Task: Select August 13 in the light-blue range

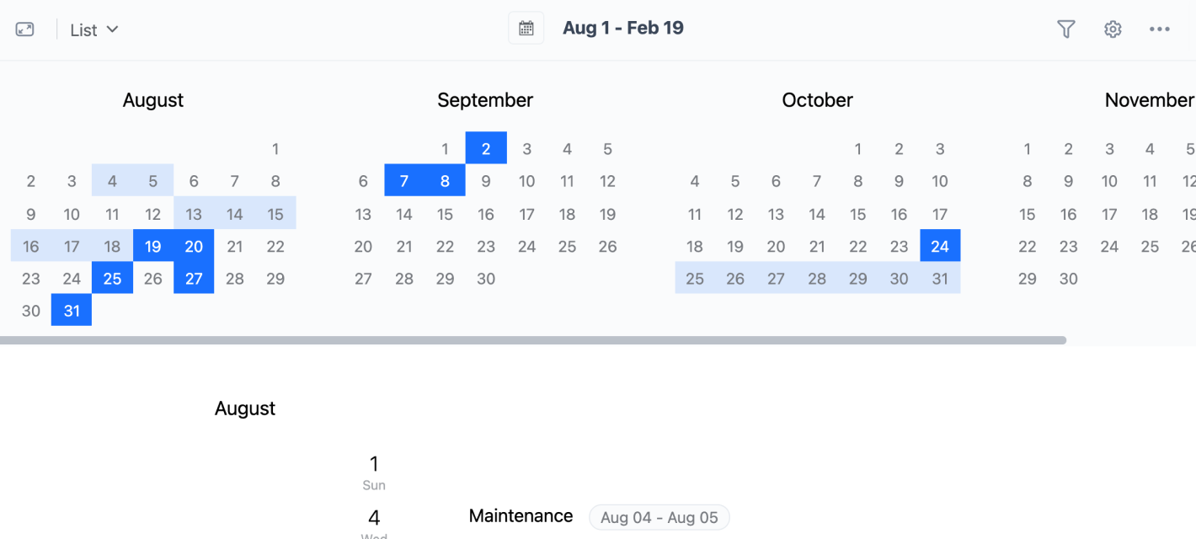Action: (195, 215)
